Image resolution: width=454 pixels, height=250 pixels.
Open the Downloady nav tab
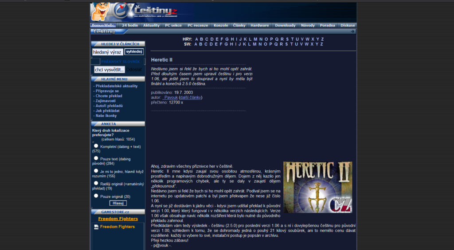(x=285, y=25)
